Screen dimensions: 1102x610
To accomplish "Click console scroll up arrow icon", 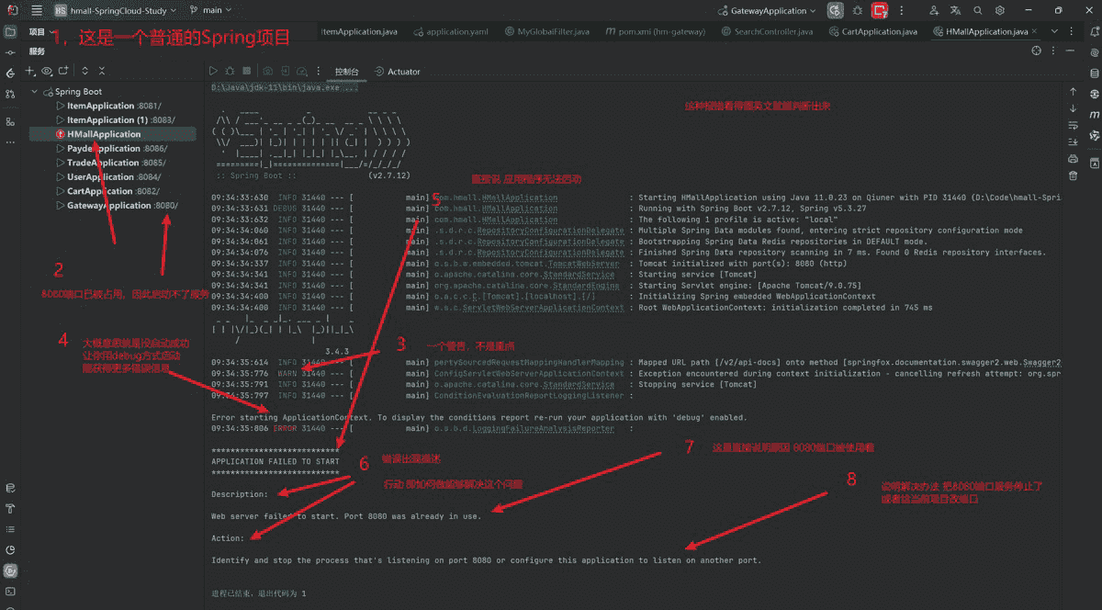I will (x=1073, y=92).
